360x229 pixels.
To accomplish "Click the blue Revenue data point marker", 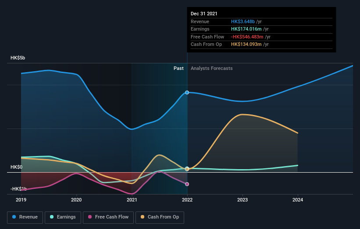I will pos(187,92).
